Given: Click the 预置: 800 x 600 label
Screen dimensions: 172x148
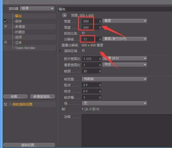Looking at the screenshot, I should [82, 15].
